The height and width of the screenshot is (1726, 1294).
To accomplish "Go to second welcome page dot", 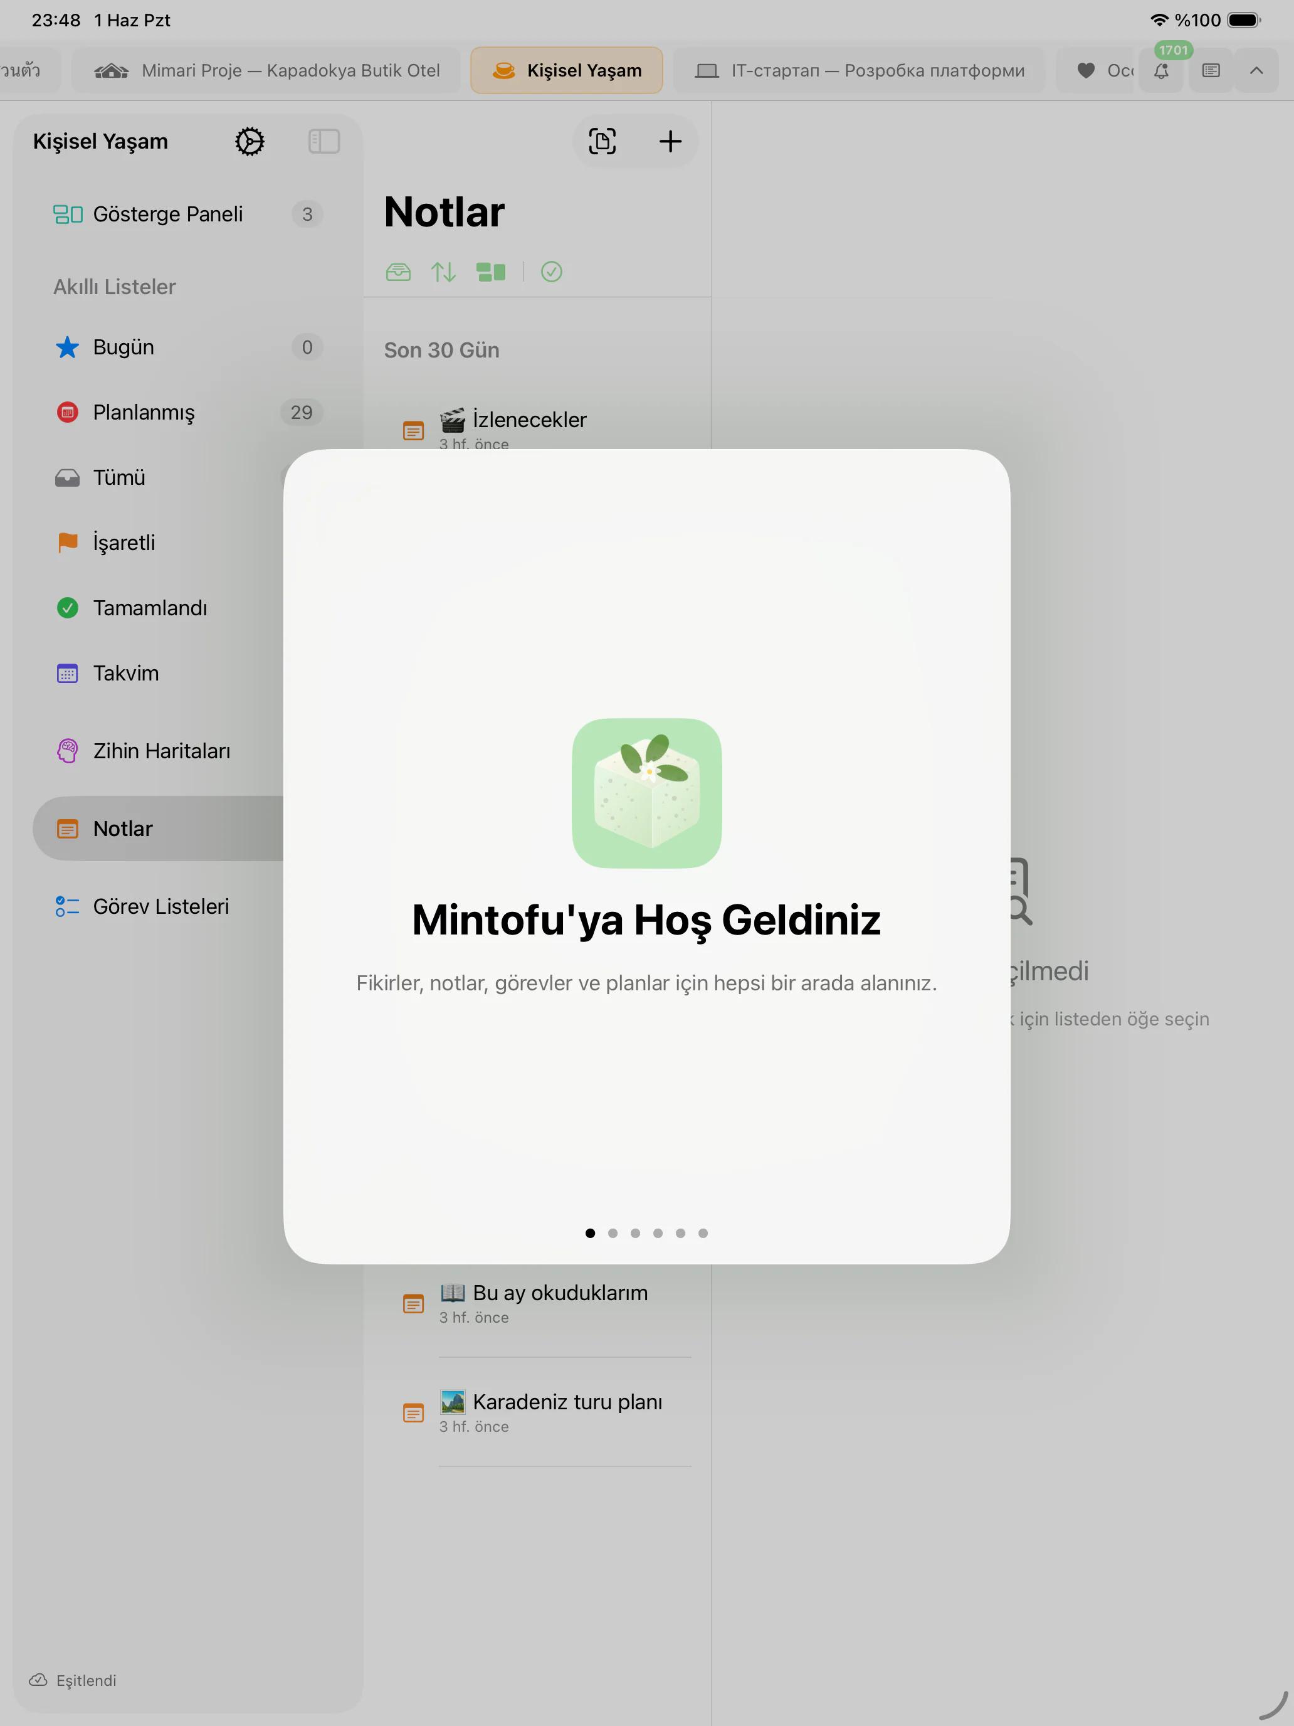I will pyautogui.click(x=613, y=1233).
